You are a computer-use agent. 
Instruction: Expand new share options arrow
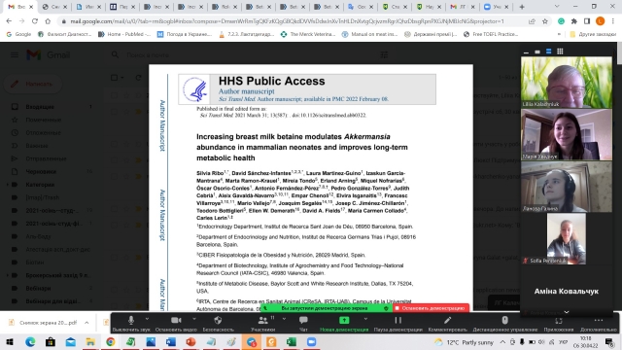[365, 319]
